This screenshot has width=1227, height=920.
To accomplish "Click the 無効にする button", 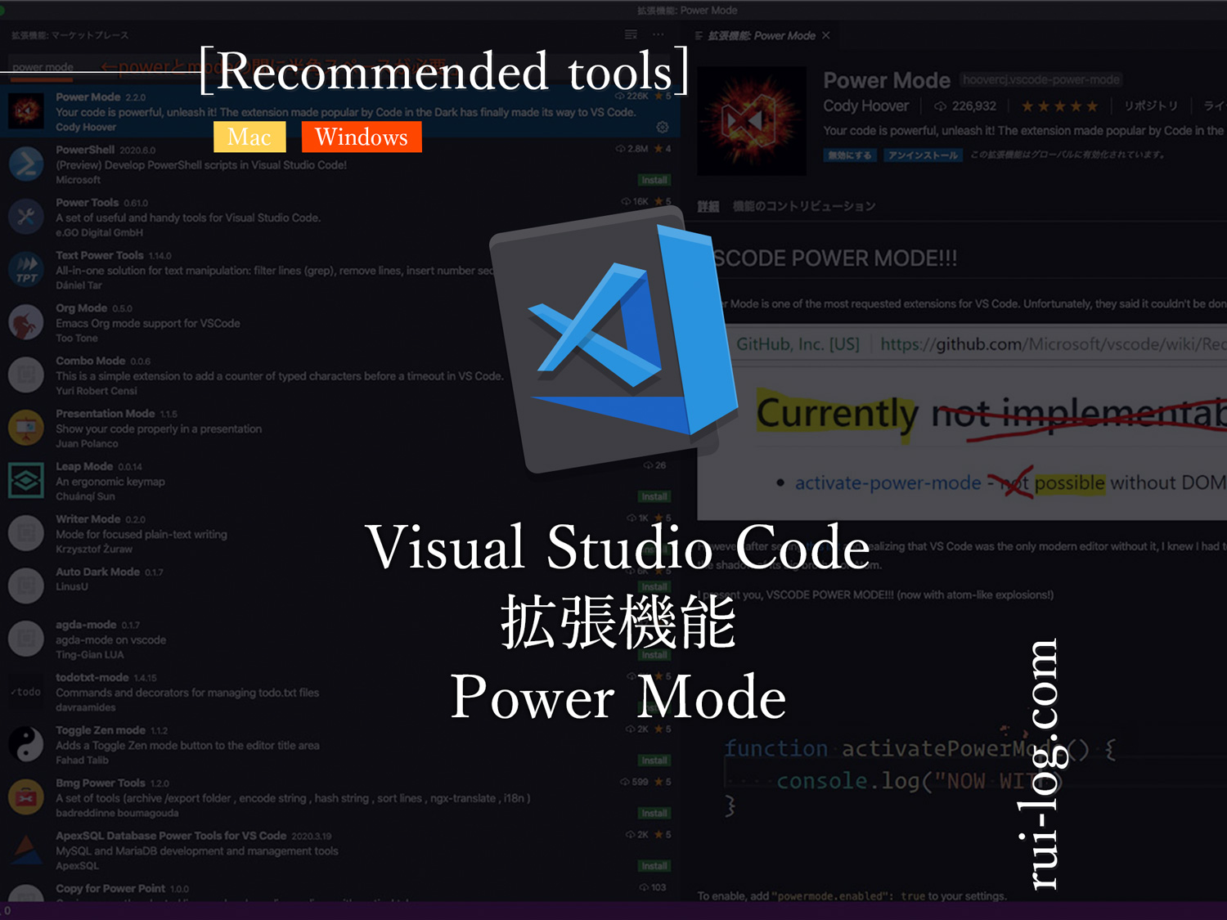I will coord(851,155).
